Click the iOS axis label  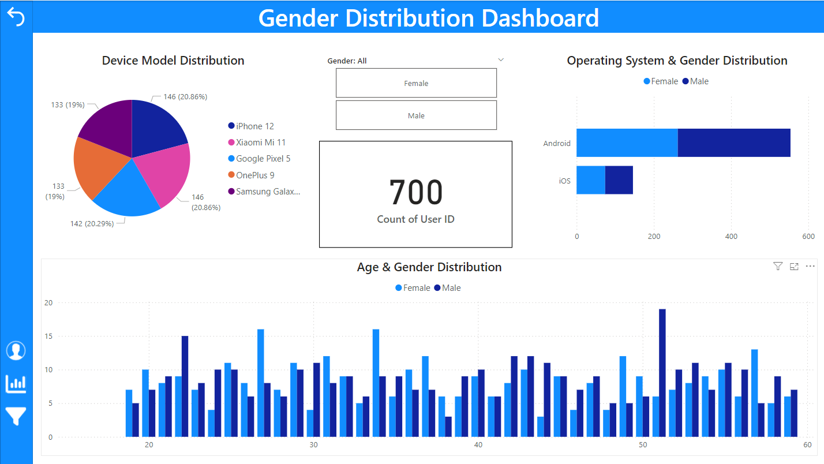[564, 181]
